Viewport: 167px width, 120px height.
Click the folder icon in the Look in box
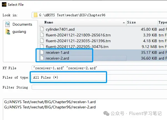tap(36, 15)
